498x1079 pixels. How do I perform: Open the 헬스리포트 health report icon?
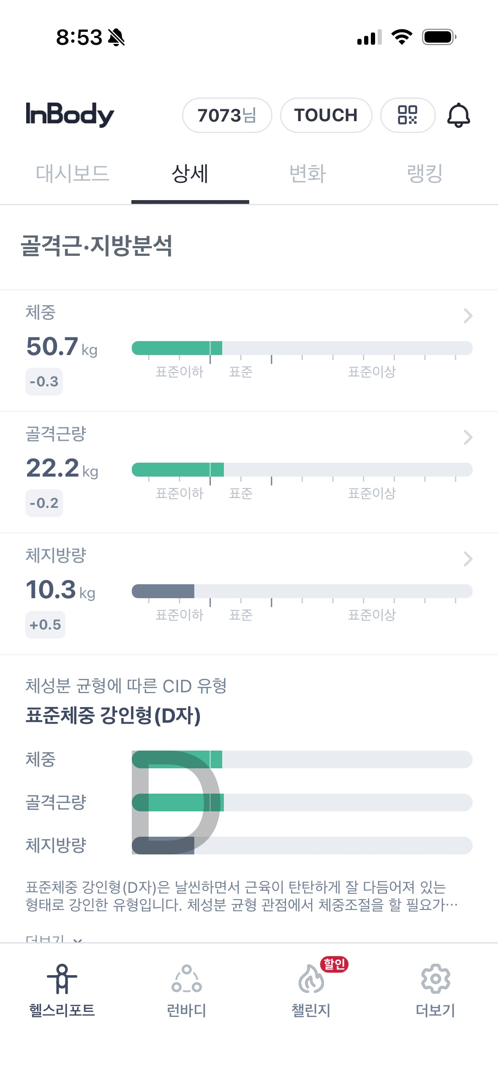(x=62, y=979)
